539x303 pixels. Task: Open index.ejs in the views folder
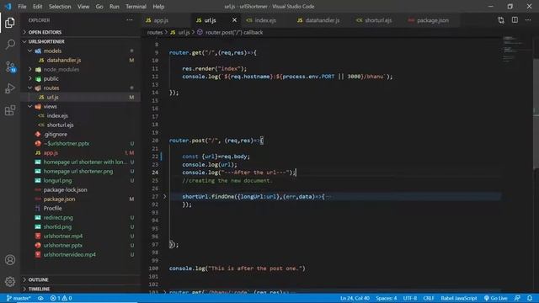point(57,116)
